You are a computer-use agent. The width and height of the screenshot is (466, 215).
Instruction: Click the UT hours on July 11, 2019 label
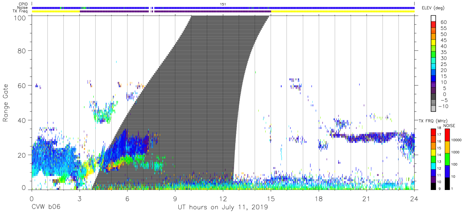pos(223,207)
